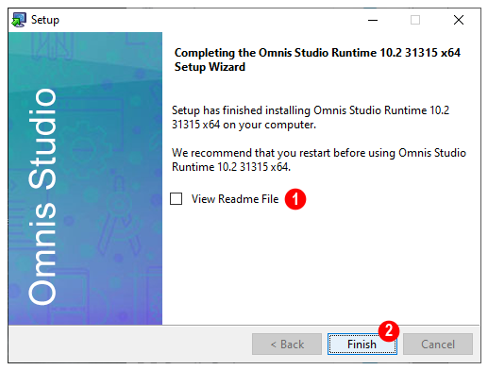Click the Cancel button
This screenshot has width=488, height=370.
click(x=438, y=345)
